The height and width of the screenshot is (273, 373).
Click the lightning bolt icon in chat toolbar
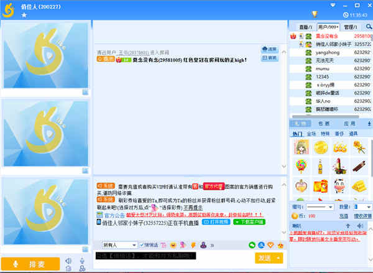pyautogui.click(x=193, y=245)
